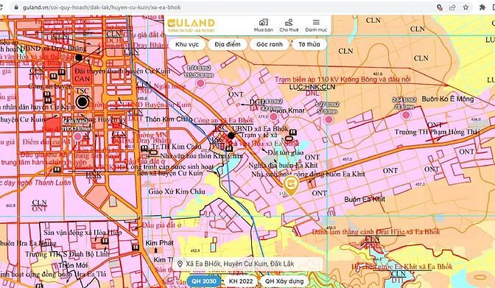Click the price marker labeled 1.27 tr/m2
Screen dimensions: 495x288
pyautogui.click(x=329, y=119)
